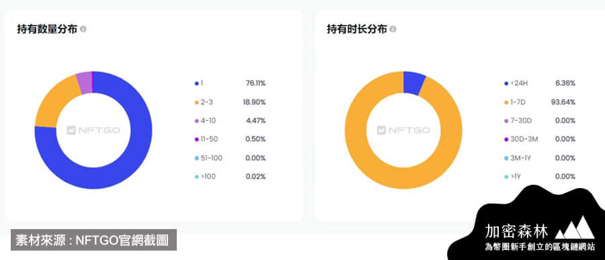Toggle legend entry >1Y
Viewport: 605px width, 260px height.
tap(512, 177)
